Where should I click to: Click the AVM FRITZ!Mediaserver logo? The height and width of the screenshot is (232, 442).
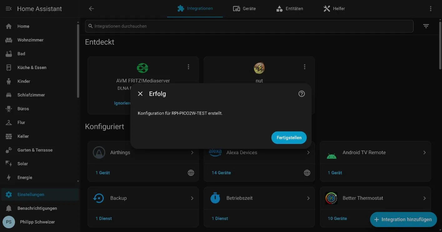click(x=143, y=68)
